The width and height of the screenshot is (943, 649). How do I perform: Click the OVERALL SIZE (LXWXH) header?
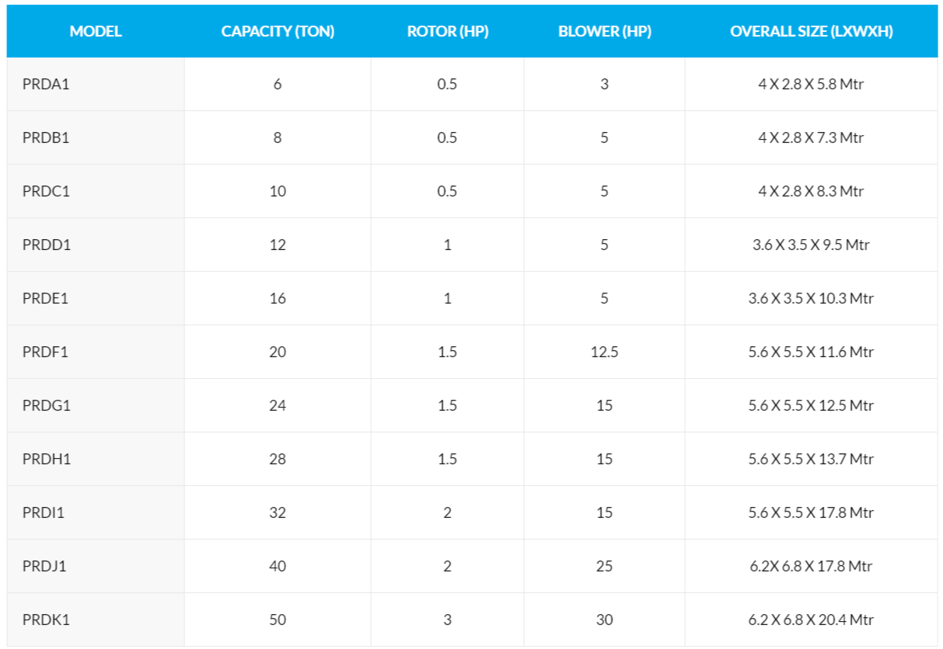811,32
